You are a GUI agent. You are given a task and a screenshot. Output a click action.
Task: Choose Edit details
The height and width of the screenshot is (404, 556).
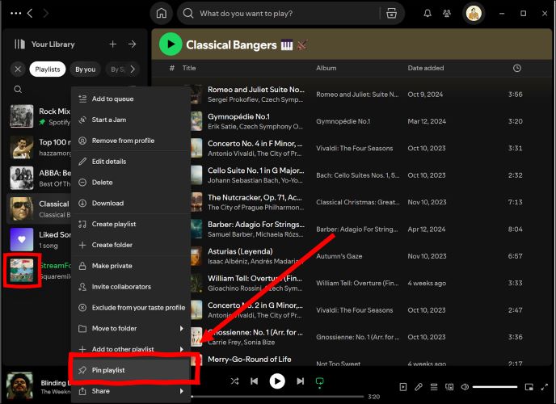click(x=131, y=162)
